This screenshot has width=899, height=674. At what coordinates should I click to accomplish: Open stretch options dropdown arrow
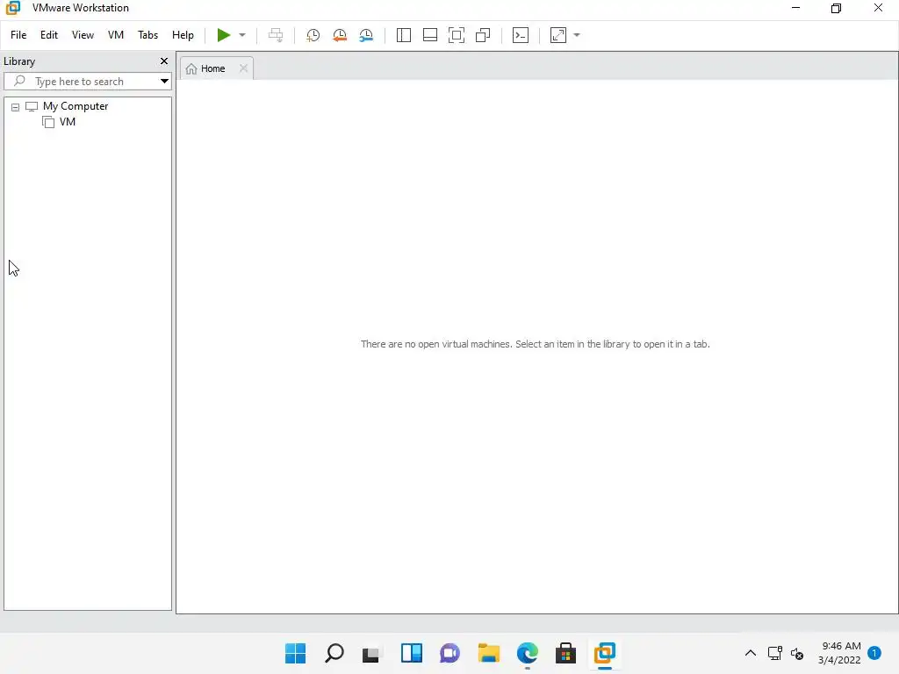click(577, 35)
